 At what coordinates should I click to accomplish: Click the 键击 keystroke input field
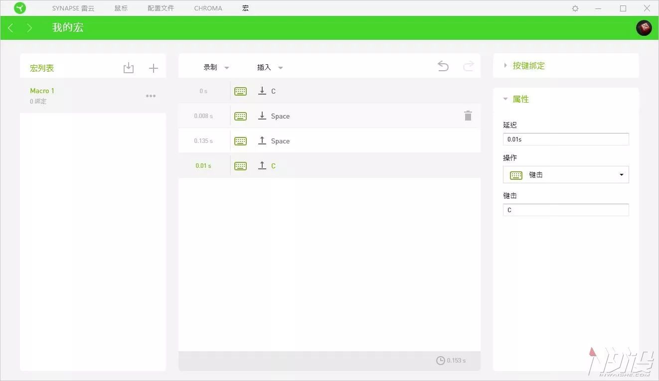[x=566, y=210]
